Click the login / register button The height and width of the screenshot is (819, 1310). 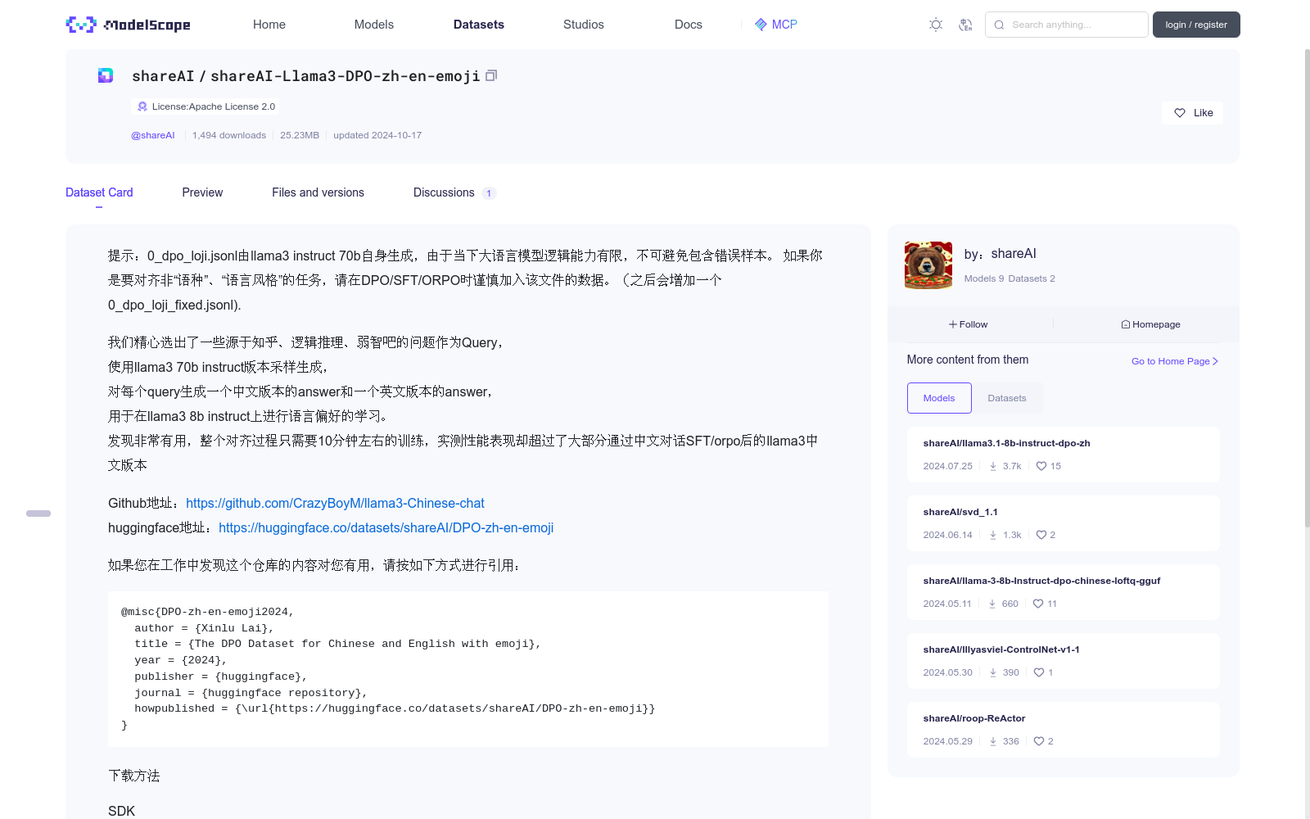pos(1195,25)
